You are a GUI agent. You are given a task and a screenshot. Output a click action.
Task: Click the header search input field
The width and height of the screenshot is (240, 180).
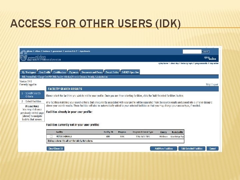click(x=192, y=52)
